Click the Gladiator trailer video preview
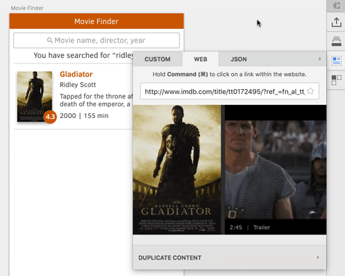 coord(275,170)
